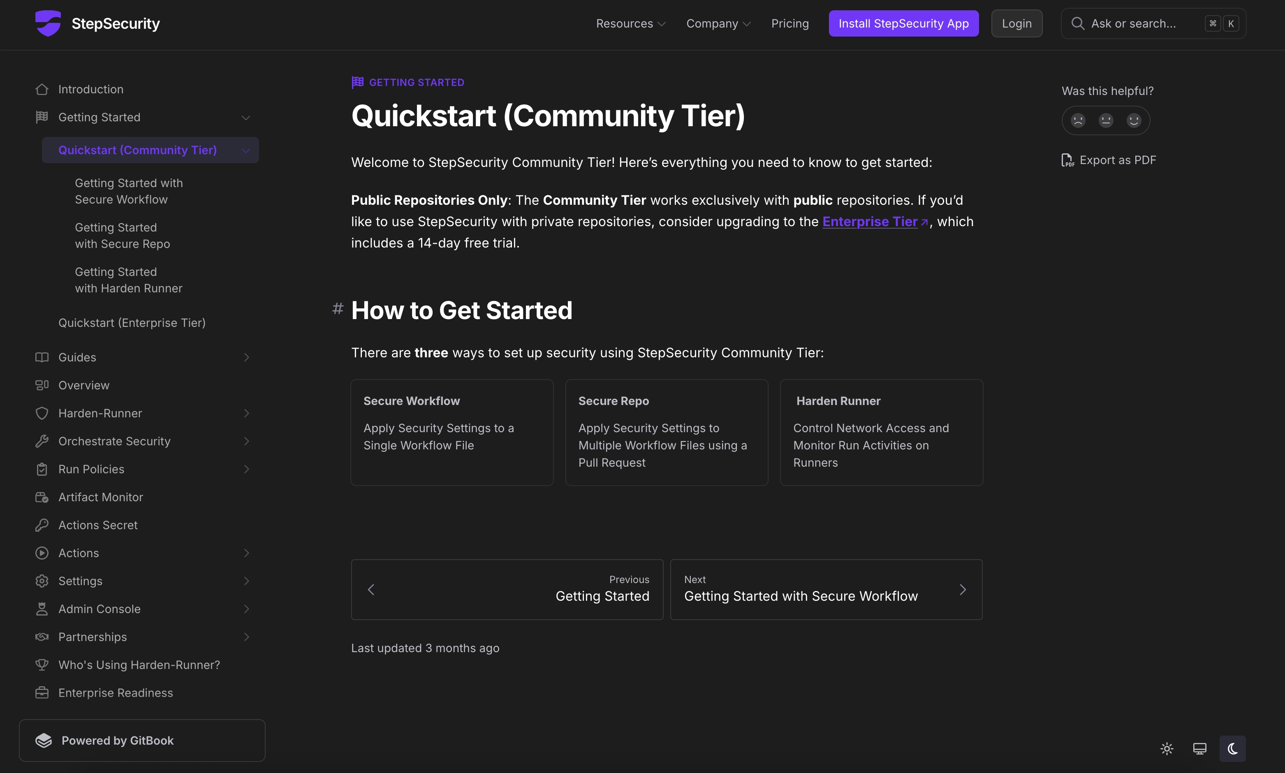Open the Resources dropdown menu
Viewport: 1285px width, 773px height.
(x=631, y=23)
